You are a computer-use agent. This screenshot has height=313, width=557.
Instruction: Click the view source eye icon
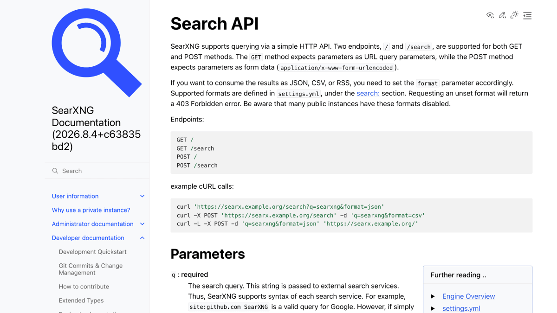pyautogui.click(x=490, y=15)
